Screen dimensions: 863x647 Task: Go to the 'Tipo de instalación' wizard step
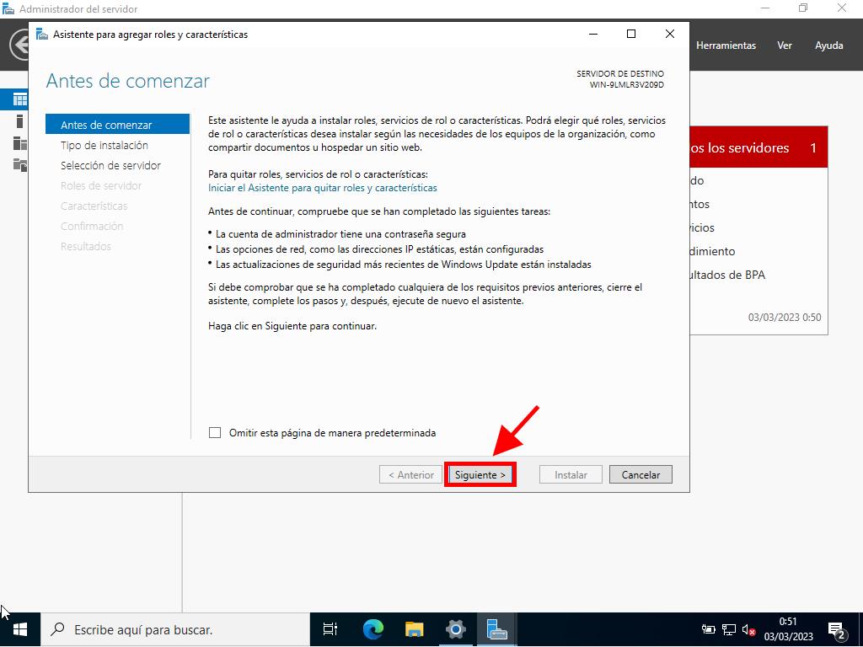tap(105, 146)
